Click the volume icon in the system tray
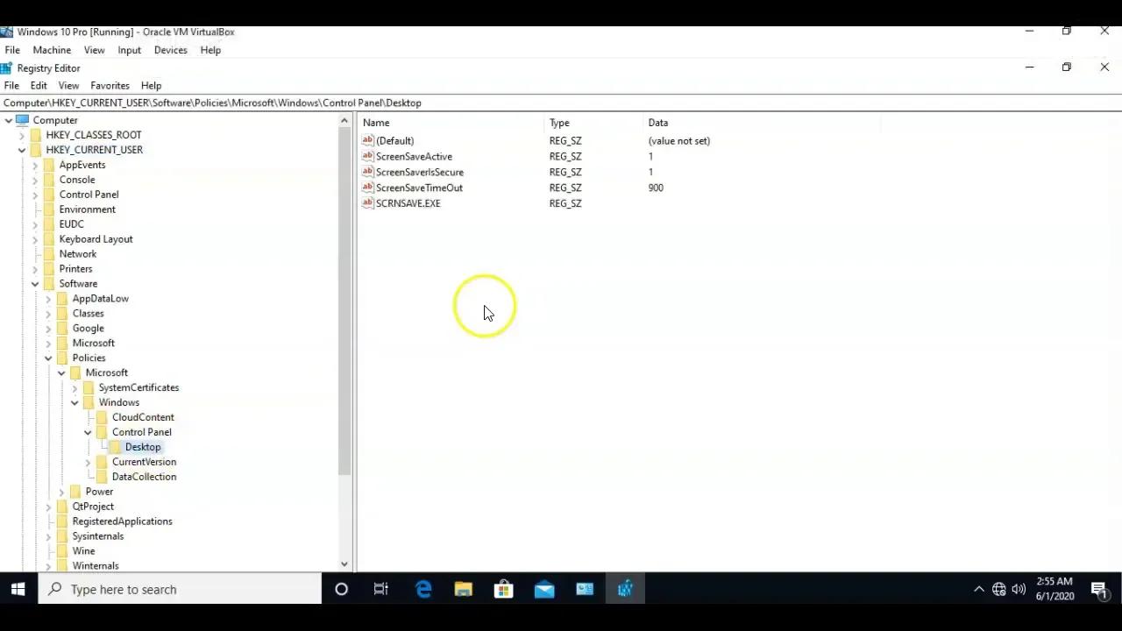The width and height of the screenshot is (1122, 631). (x=1019, y=589)
